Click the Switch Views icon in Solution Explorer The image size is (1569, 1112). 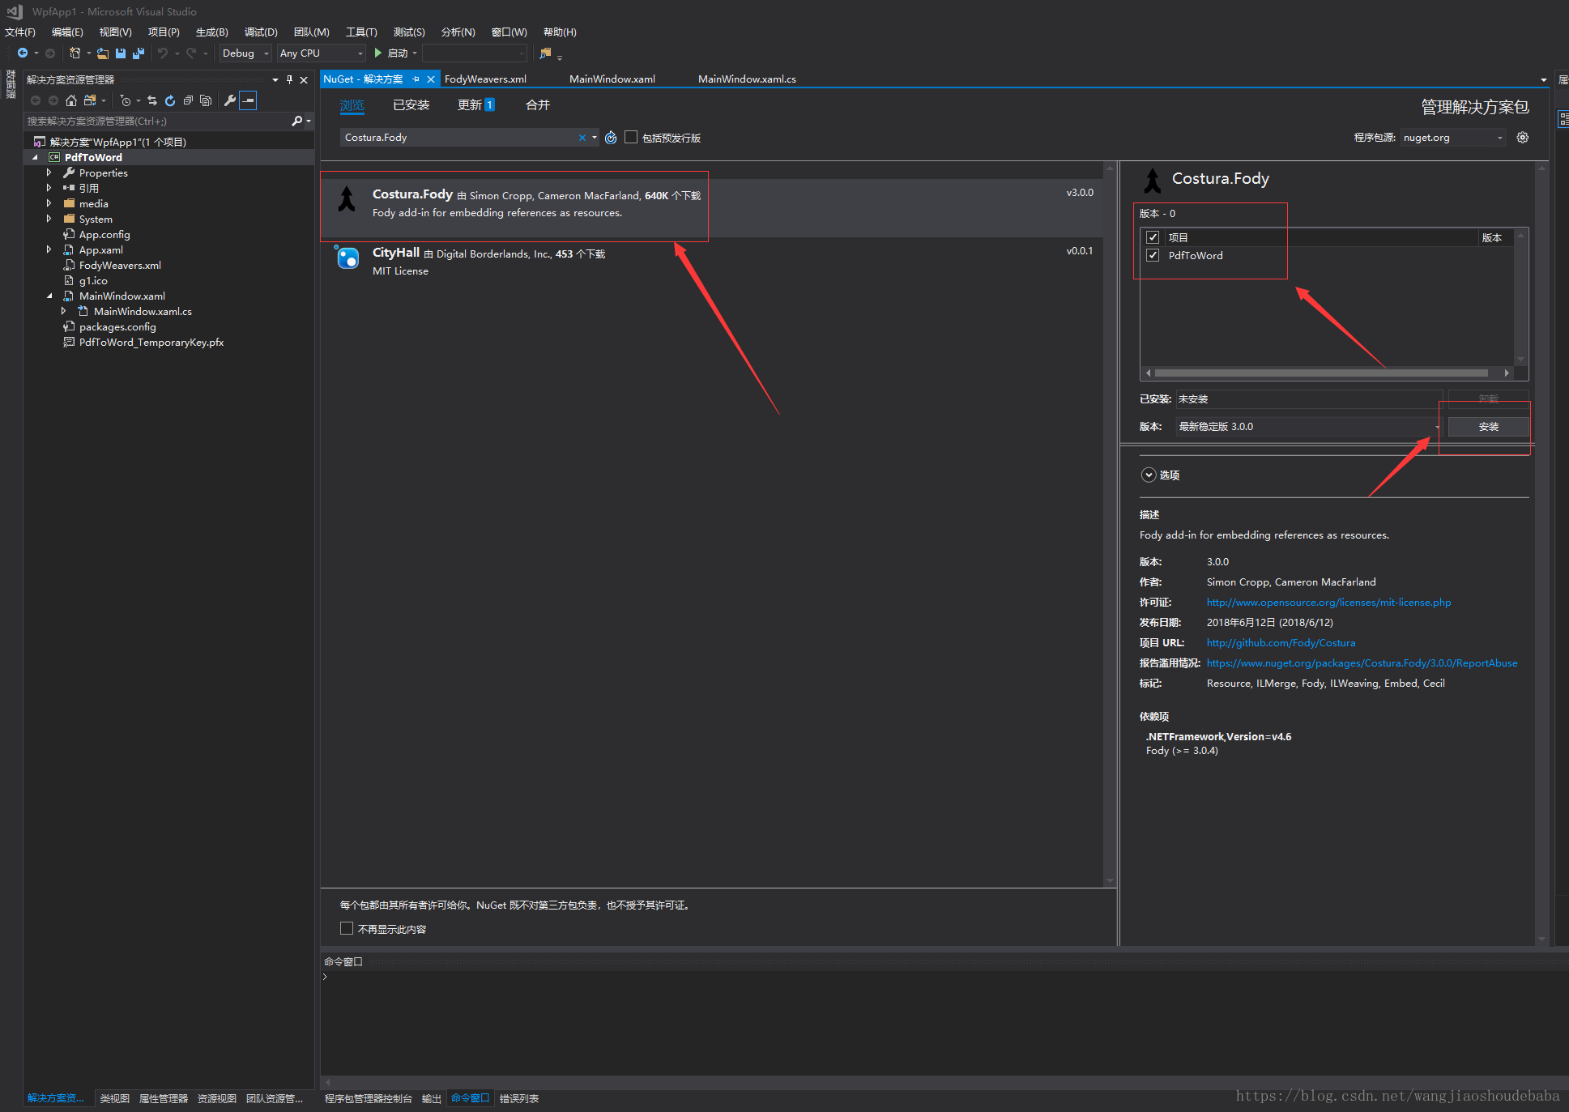click(90, 100)
